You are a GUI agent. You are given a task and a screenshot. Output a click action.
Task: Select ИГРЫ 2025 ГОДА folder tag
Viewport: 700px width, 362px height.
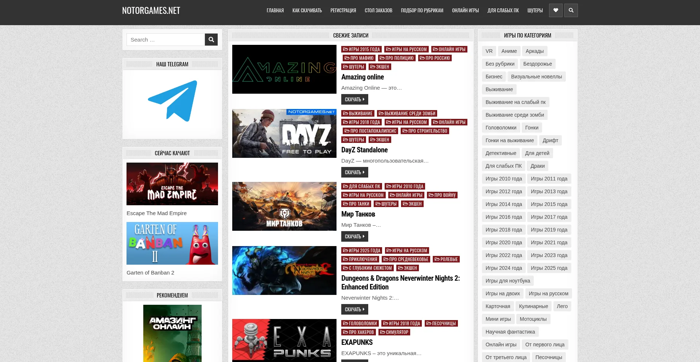tap(361, 250)
